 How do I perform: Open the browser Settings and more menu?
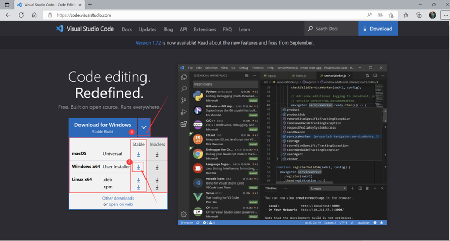point(446,15)
